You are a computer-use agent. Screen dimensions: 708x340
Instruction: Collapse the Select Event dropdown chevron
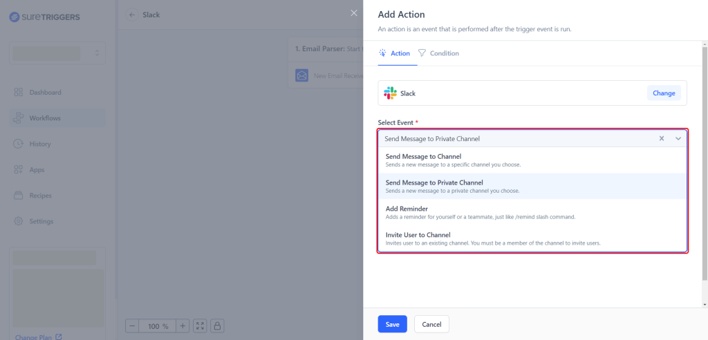click(678, 139)
